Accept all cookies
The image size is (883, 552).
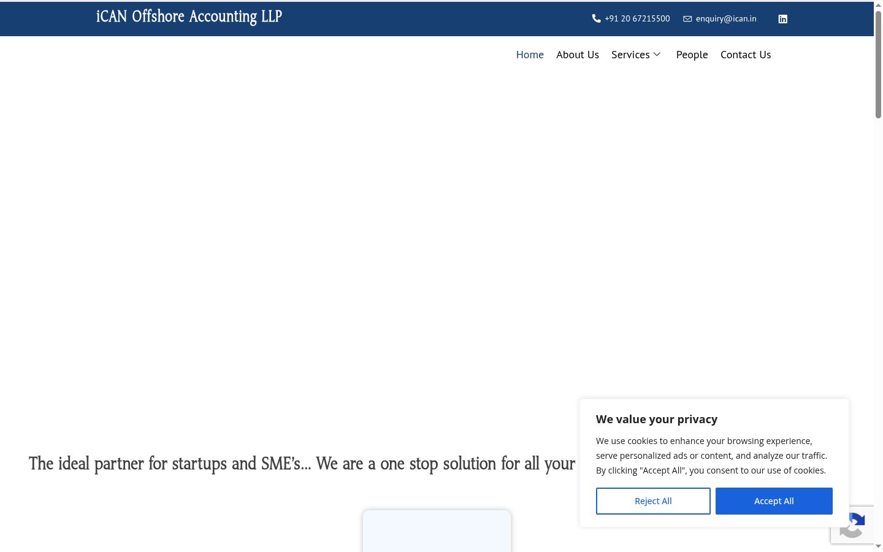tap(774, 501)
